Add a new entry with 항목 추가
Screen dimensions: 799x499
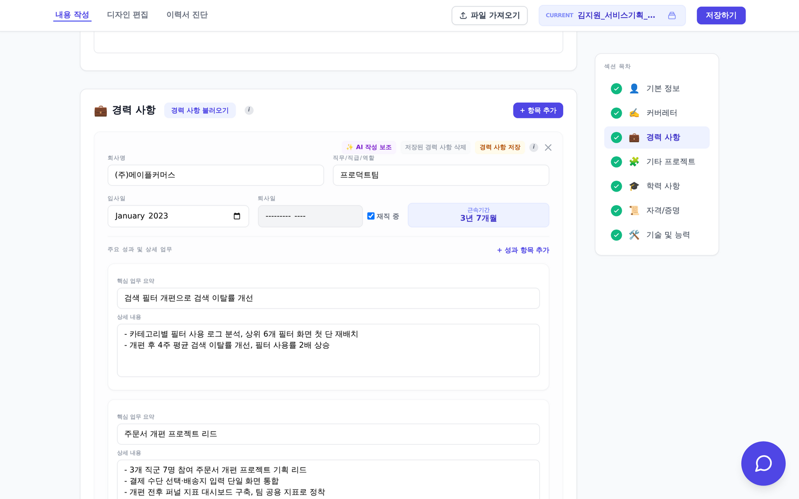(x=538, y=110)
